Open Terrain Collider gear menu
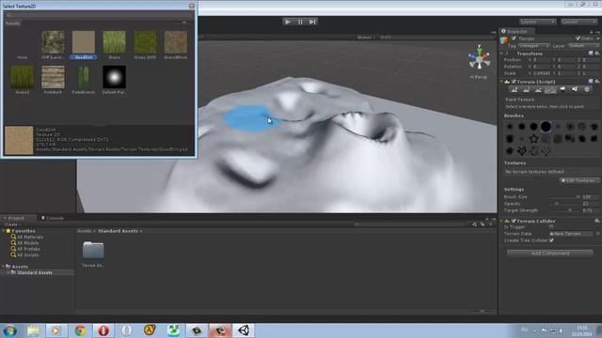The width and height of the screenshot is (602, 338). (597, 221)
